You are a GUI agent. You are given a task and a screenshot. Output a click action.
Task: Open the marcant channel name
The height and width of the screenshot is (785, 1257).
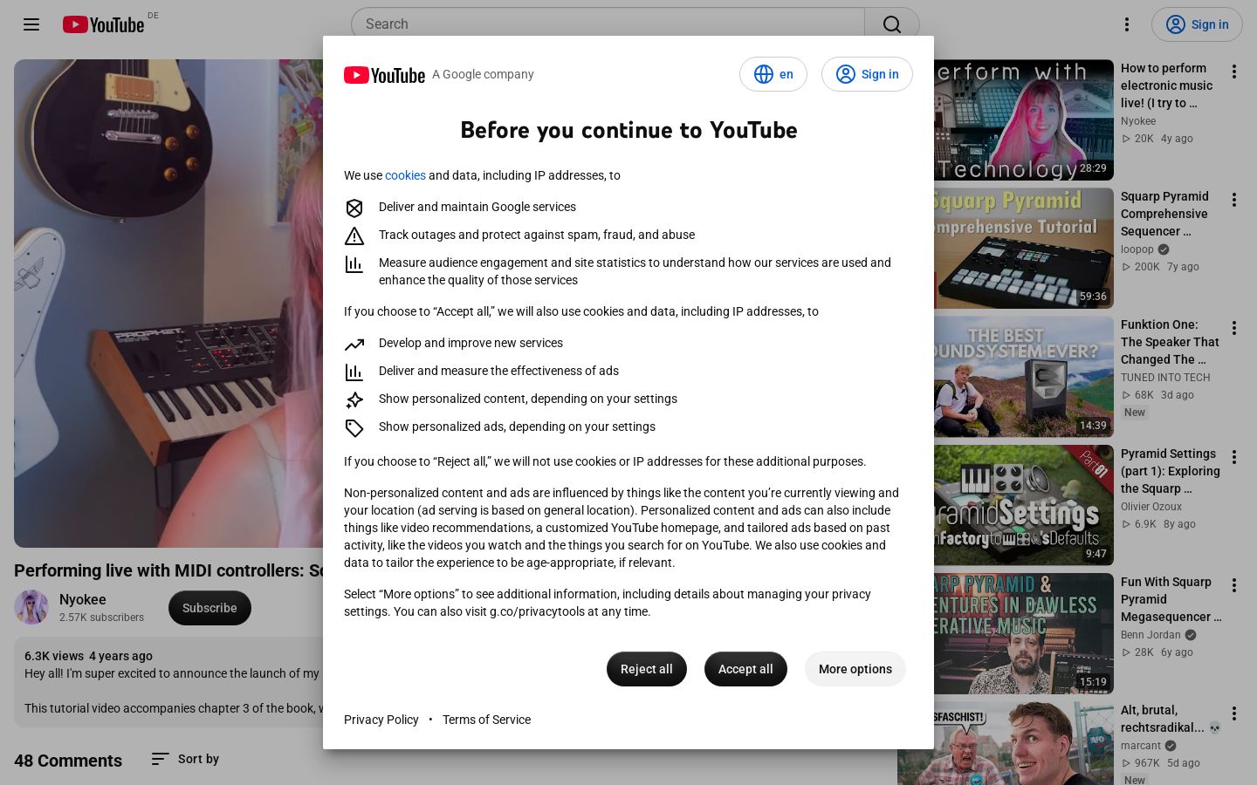coord(1141,746)
